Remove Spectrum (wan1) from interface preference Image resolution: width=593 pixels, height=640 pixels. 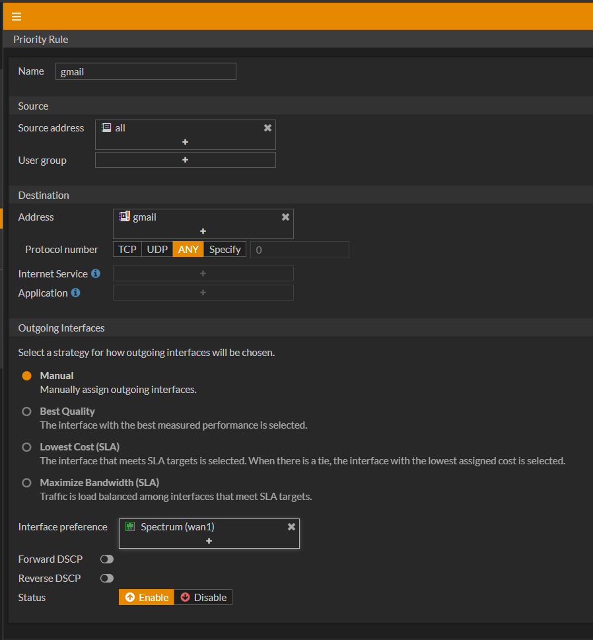point(291,527)
